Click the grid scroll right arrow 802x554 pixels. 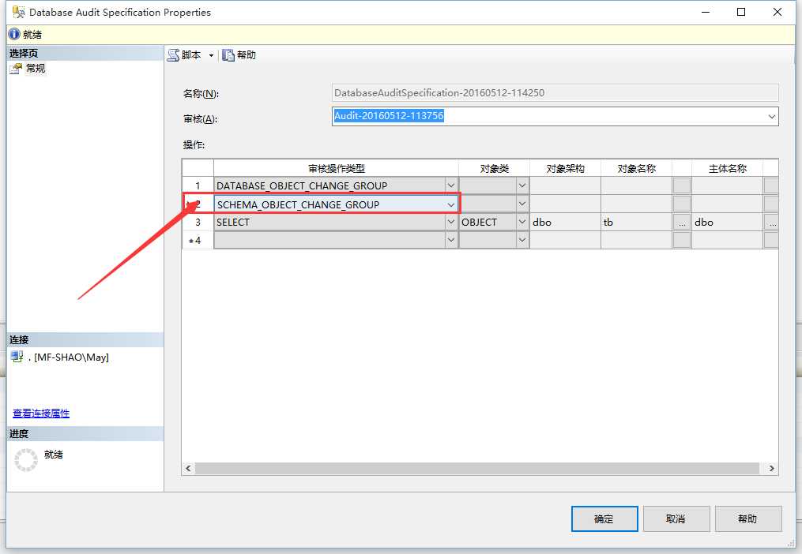click(771, 468)
